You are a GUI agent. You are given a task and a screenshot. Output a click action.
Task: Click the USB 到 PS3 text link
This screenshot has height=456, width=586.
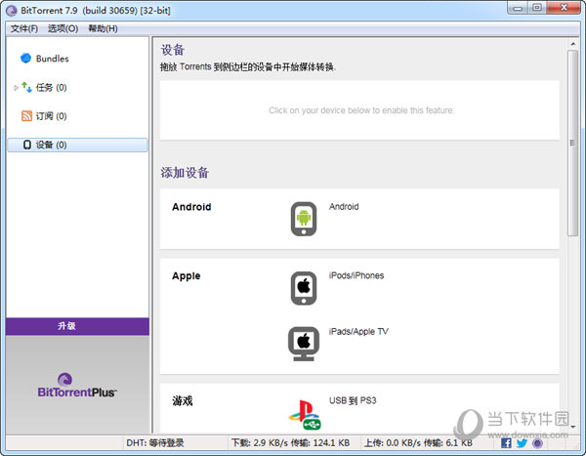pyautogui.click(x=353, y=400)
